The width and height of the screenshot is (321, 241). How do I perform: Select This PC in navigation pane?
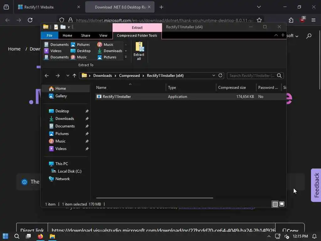click(66, 164)
